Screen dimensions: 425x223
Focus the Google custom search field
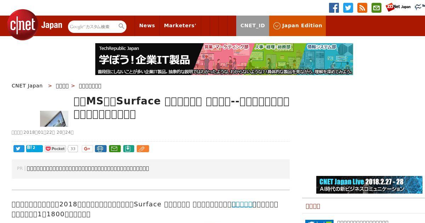(x=93, y=27)
